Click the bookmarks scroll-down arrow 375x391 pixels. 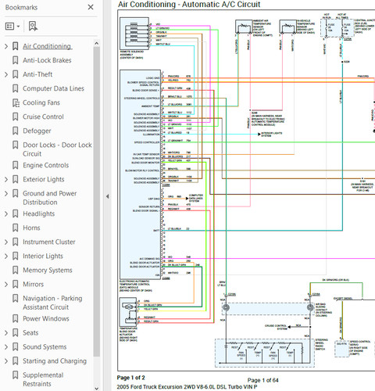(x=97, y=388)
